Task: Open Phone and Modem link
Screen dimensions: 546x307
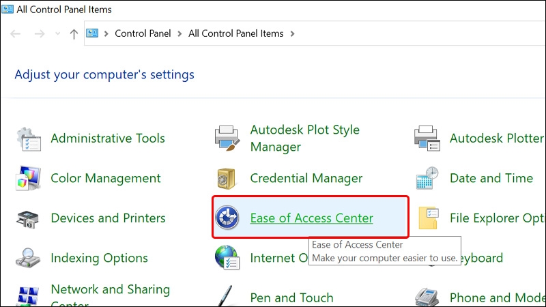Action: [498, 298]
